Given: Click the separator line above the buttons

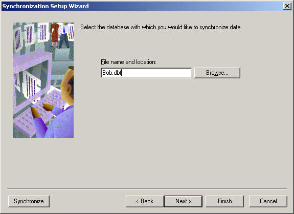Looking at the screenshot, I should pyautogui.click(x=147, y=188).
